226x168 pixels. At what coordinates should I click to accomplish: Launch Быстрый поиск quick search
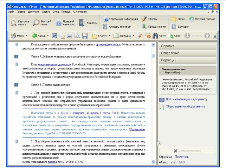point(42,23)
